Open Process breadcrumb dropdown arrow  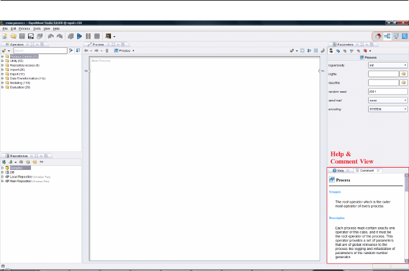click(x=133, y=51)
